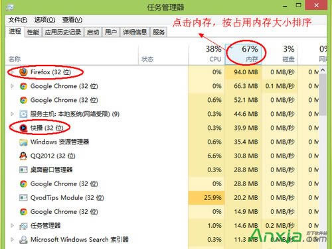Switch to the 性能 tab

click(33, 32)
